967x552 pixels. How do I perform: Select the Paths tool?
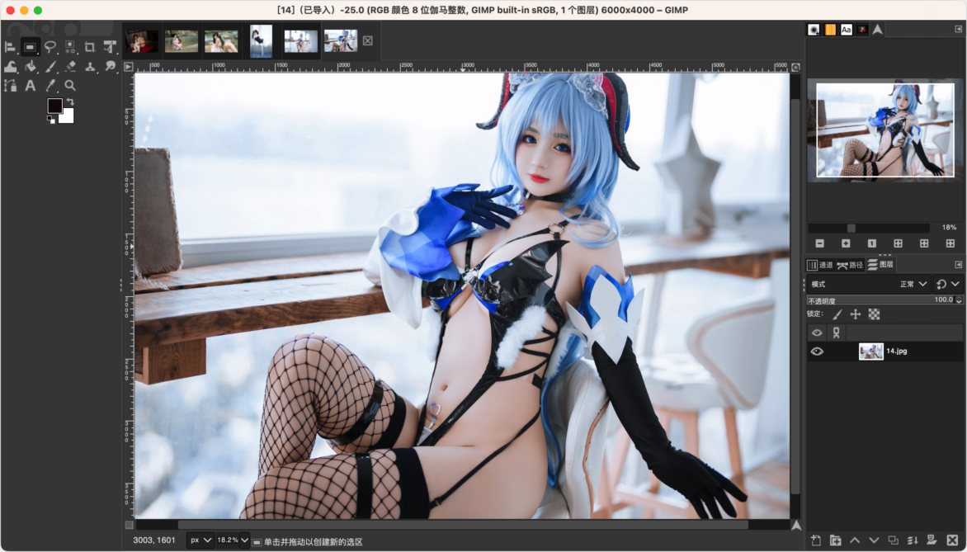point(10,86)
